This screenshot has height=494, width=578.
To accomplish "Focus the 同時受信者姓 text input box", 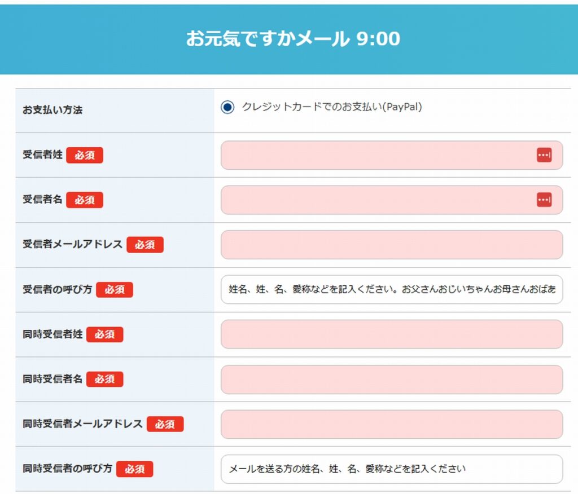I will (x=391, y=334).
